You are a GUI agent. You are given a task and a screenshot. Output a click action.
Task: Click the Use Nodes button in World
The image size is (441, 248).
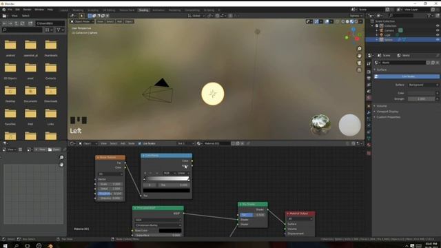click(407, 76)
